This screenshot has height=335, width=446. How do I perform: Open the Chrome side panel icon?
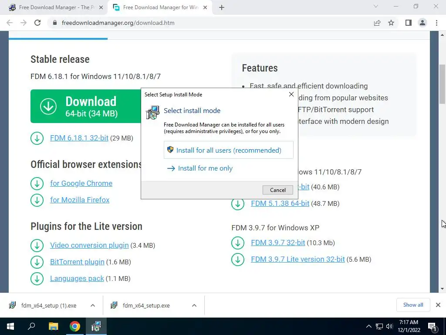[409, 23]
